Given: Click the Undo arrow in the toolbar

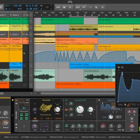Looking at the screenshot, I should tap(84, 7).
